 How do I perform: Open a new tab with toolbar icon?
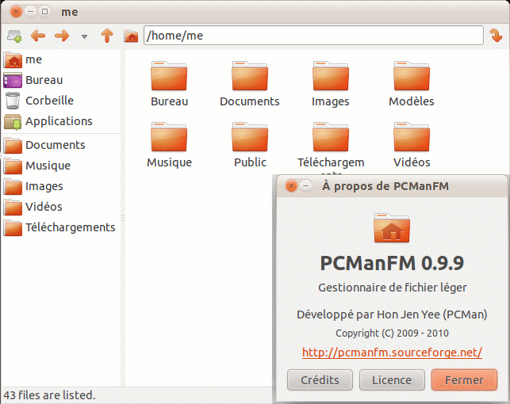pos(14,36)
